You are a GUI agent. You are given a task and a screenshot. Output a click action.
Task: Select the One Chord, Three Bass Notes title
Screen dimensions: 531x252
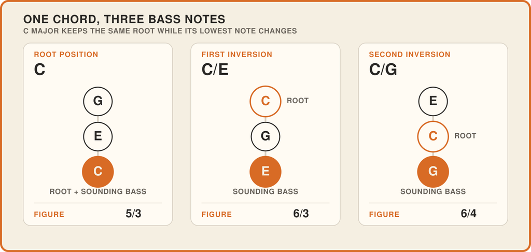[124, 19]
